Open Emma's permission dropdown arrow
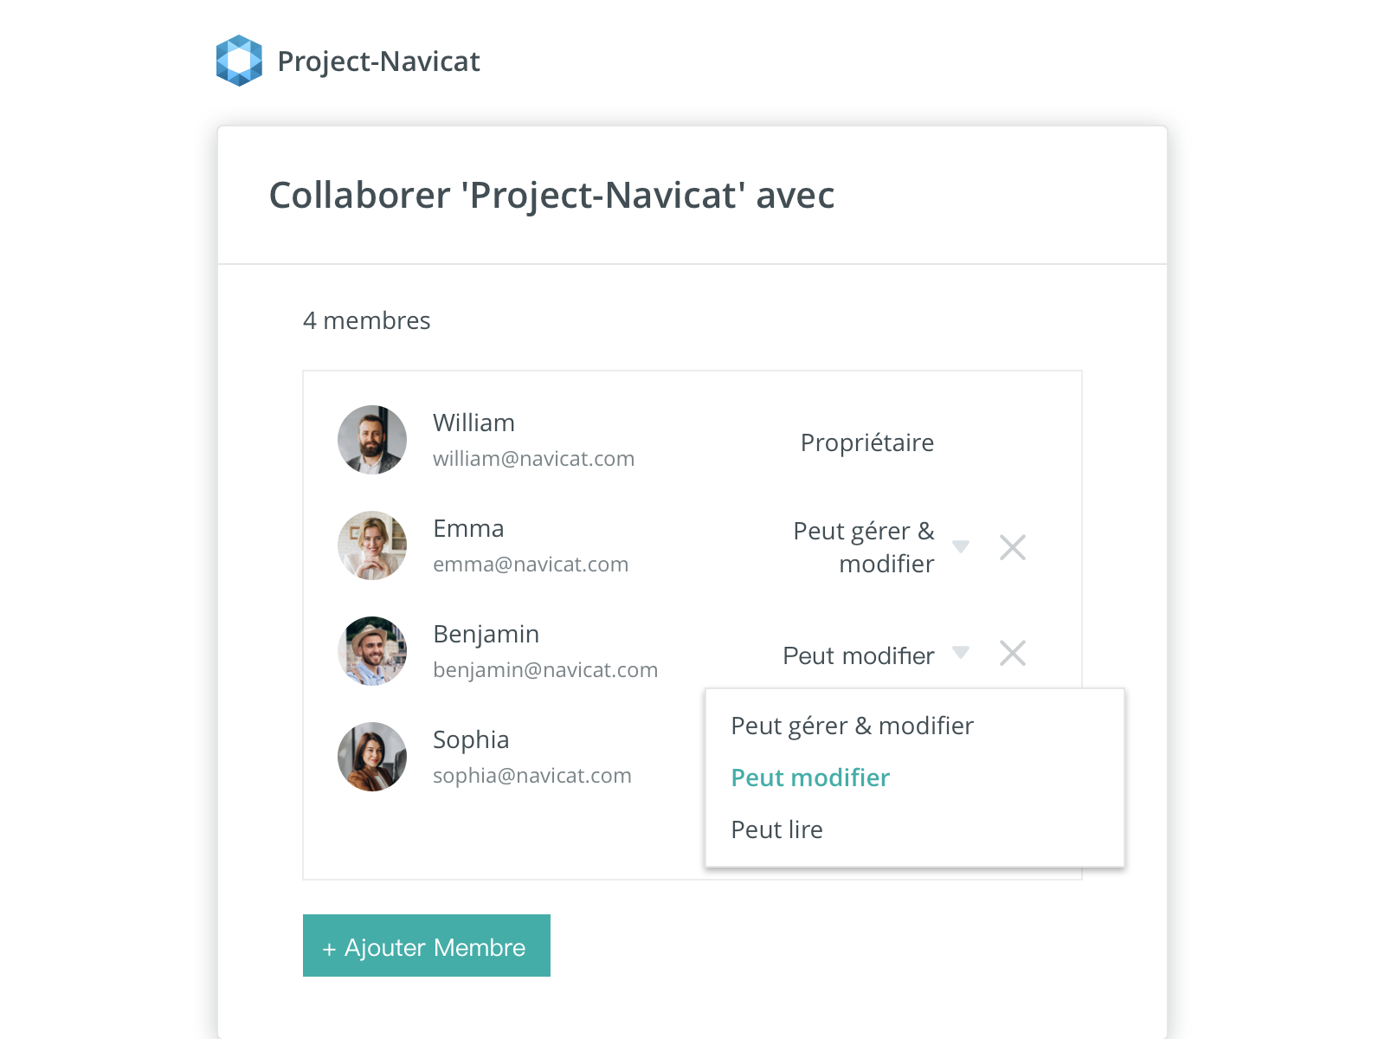This screenshot has width=1385, height=1039. pyautogui.click(x=961, y=546)
